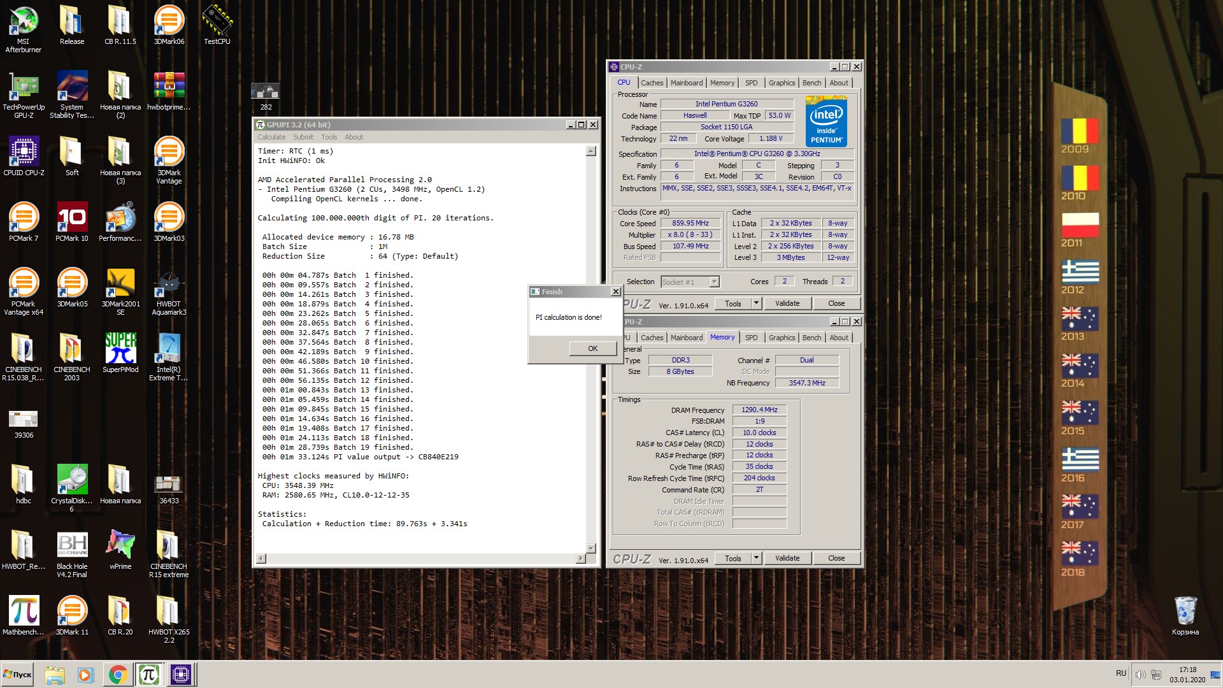Open 3DMark2001 SE icon
The width and height of the screenshot is (1223, 688).
click(120, 291)
